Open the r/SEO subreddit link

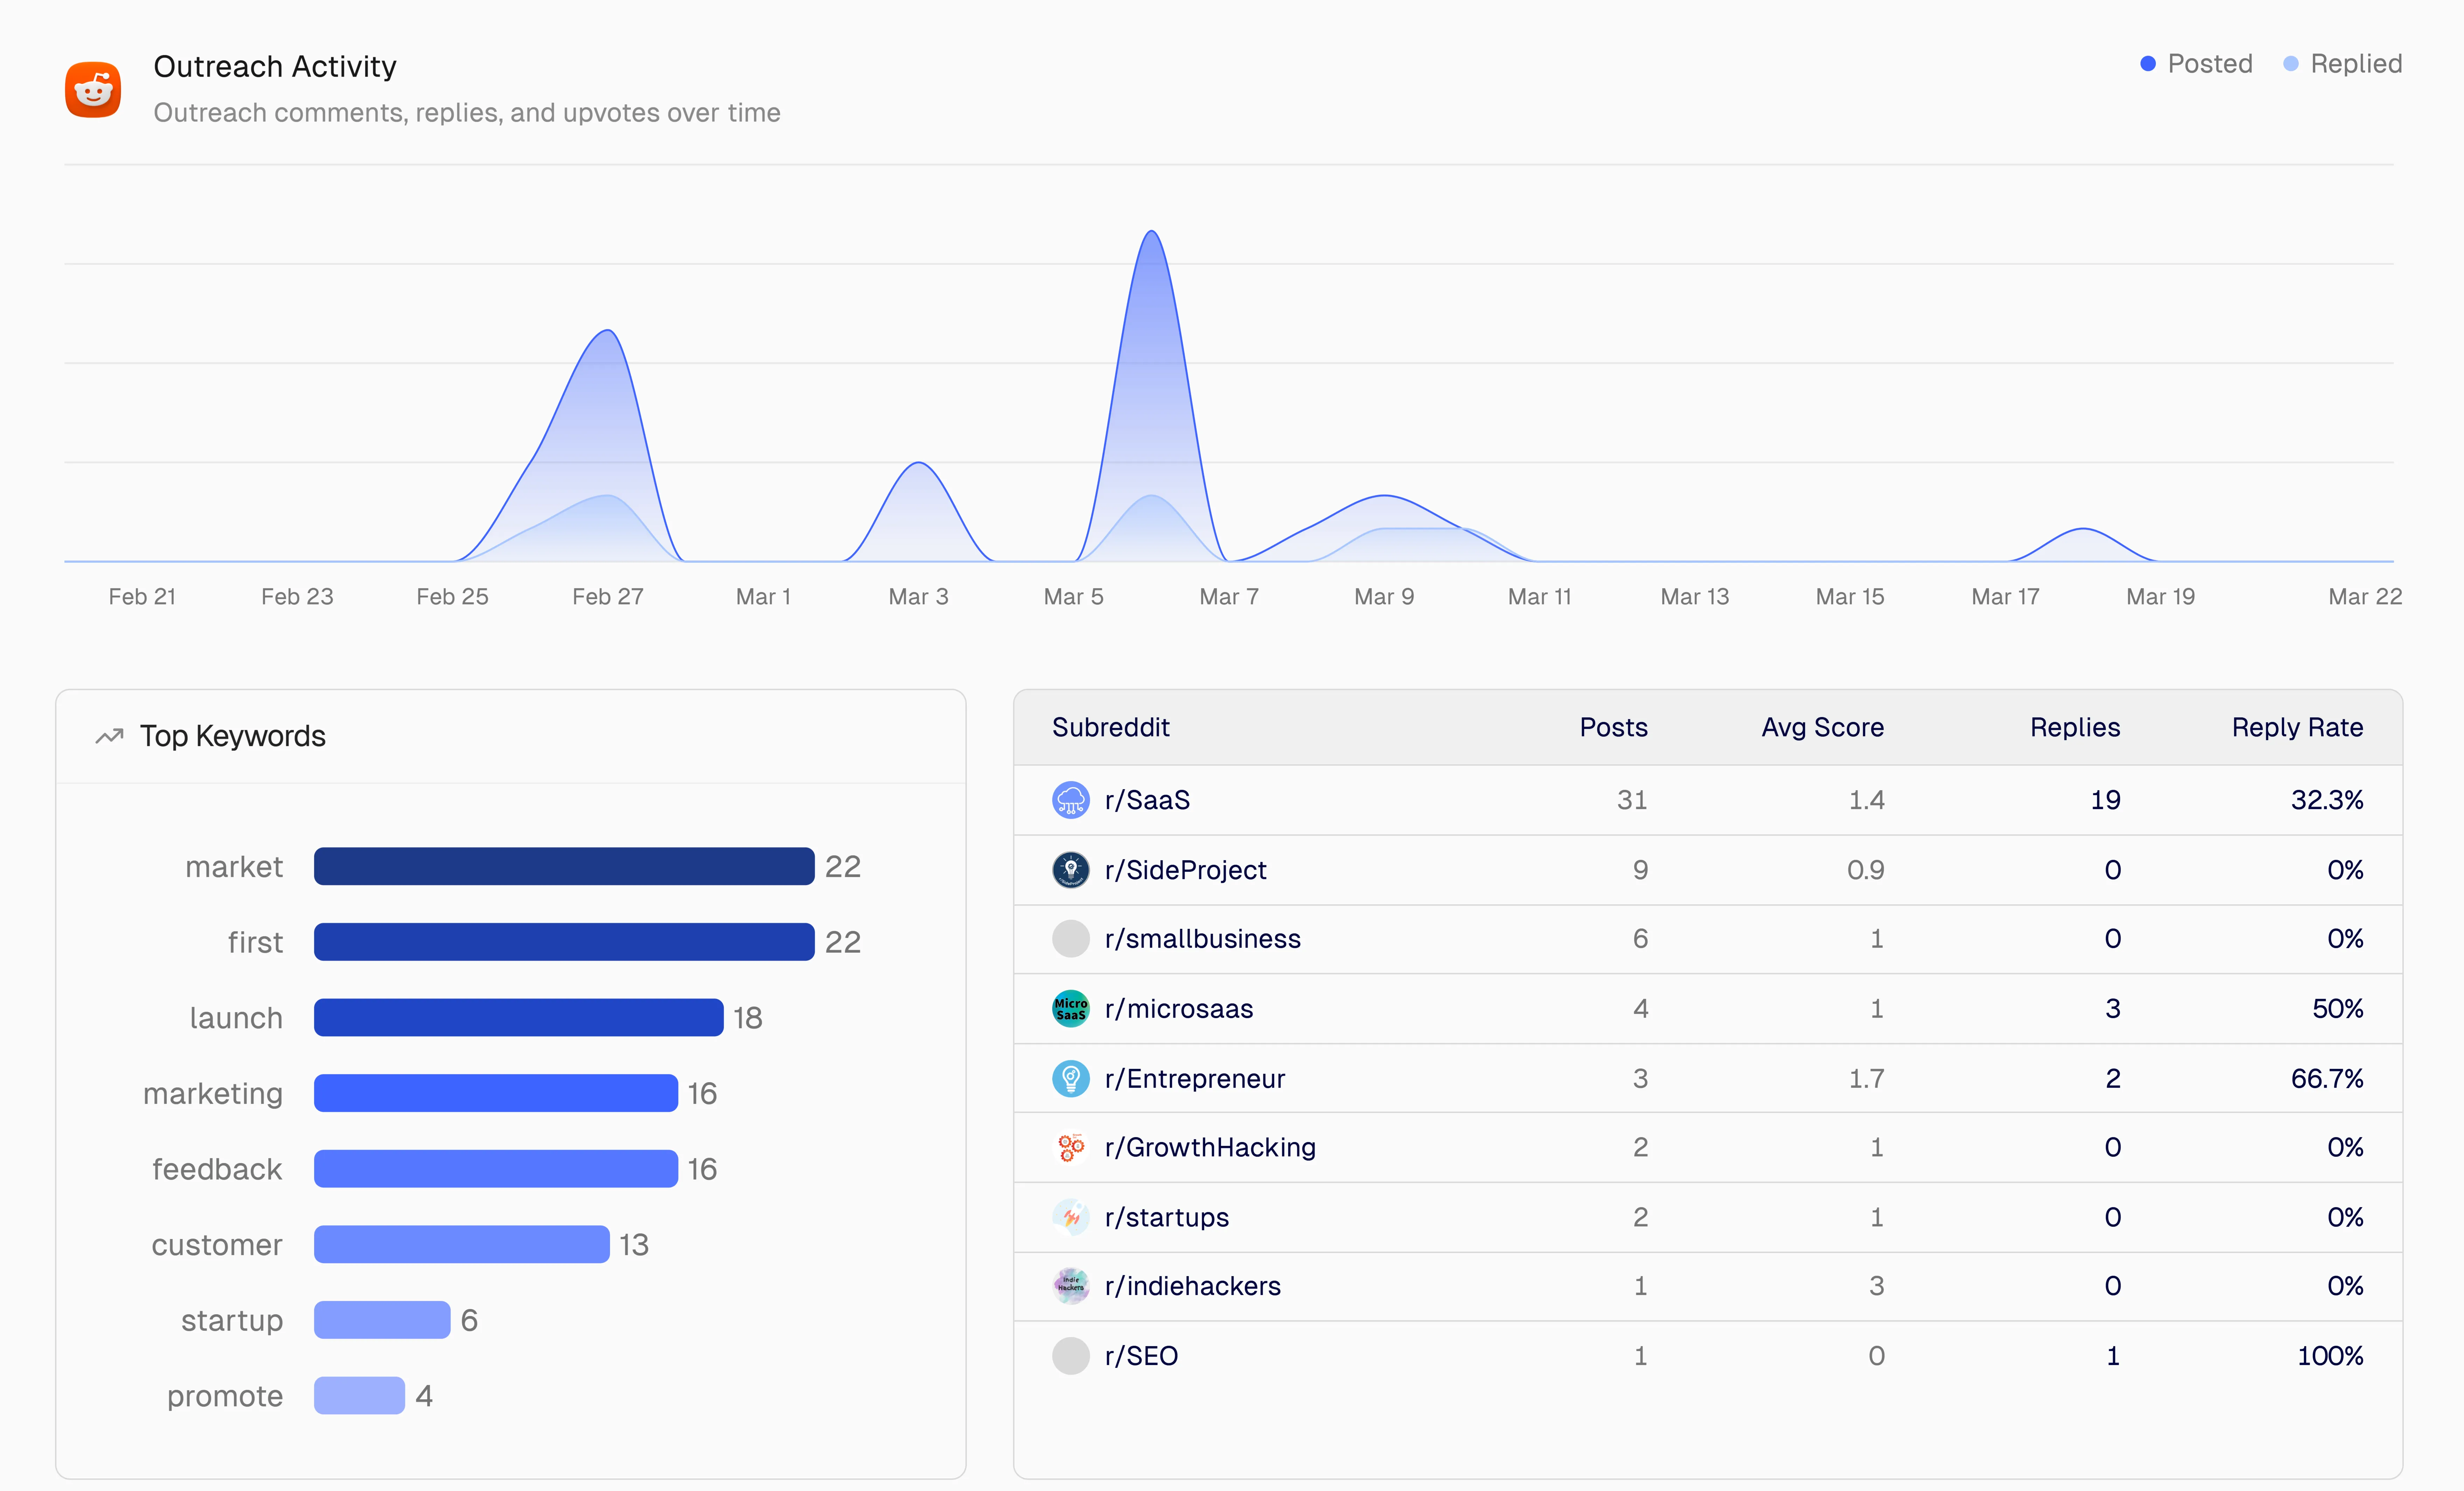click(1141, 1356)
